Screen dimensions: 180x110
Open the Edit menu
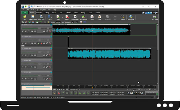click(27, 10)
